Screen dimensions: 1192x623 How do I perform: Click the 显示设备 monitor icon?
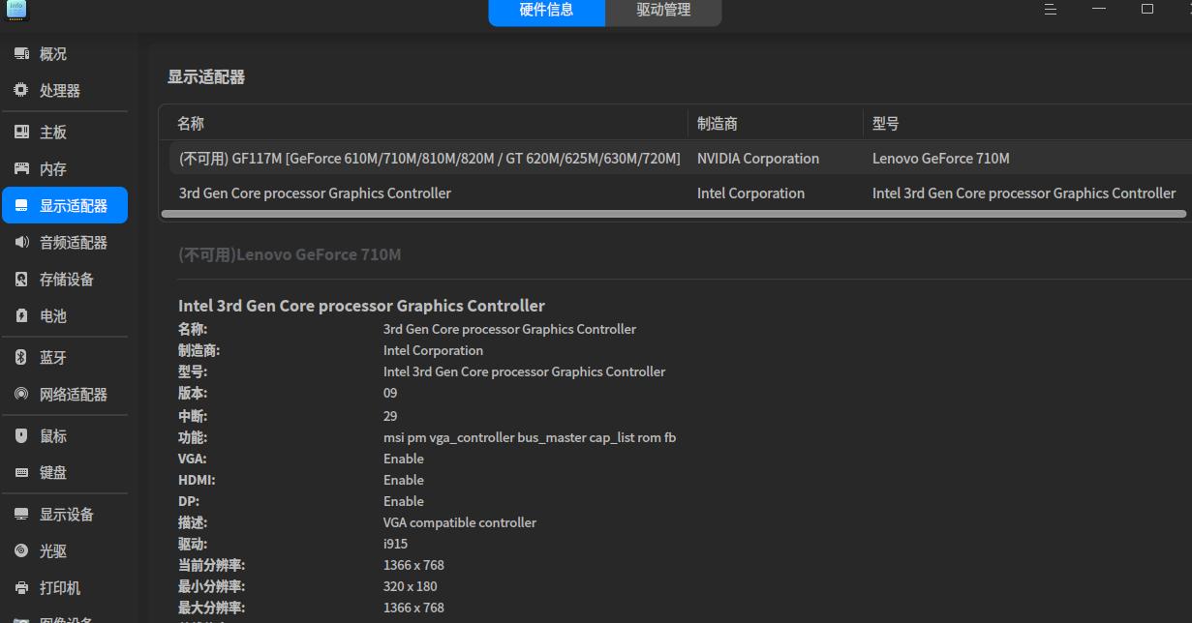21,514
